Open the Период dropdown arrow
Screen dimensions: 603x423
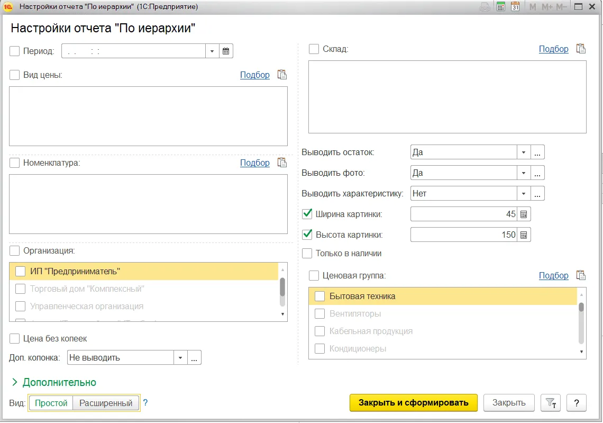212,51
